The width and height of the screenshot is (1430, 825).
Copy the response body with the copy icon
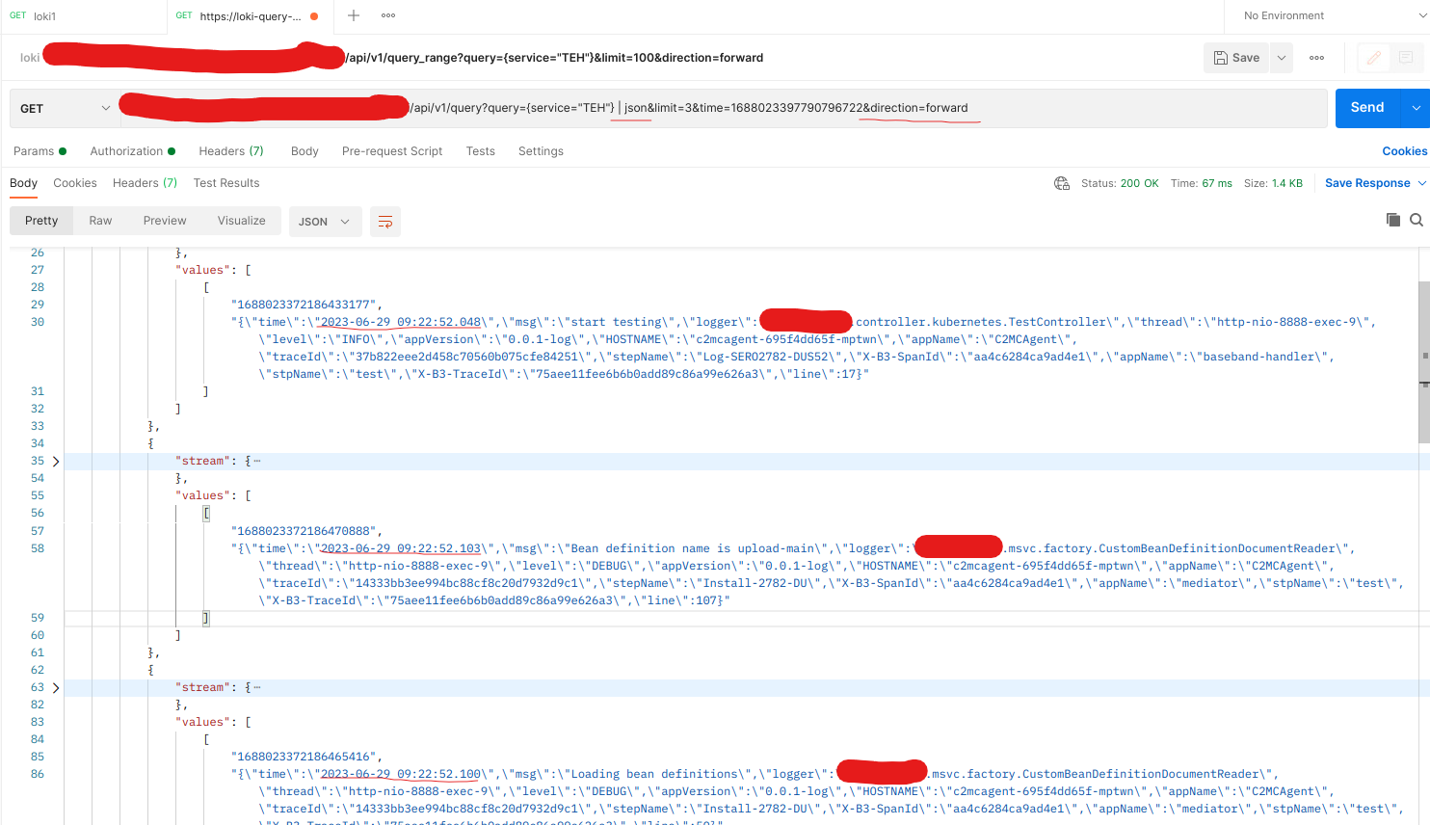pos(1392,220)
